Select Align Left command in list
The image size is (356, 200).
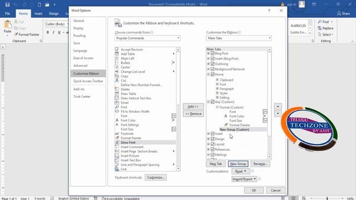pyautogui.click(x=145, y=58)
